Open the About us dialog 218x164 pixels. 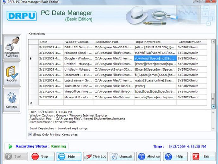tap(148, 156)
